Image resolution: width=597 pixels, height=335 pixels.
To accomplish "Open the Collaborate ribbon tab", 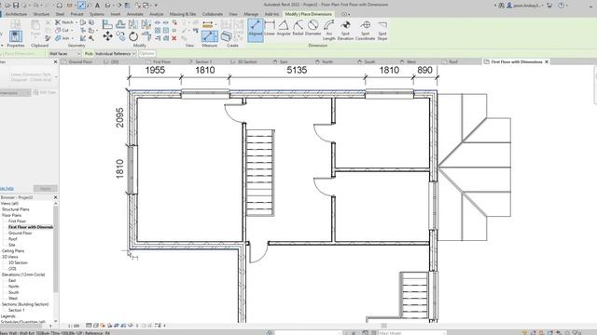I will (x=213, y=14).
